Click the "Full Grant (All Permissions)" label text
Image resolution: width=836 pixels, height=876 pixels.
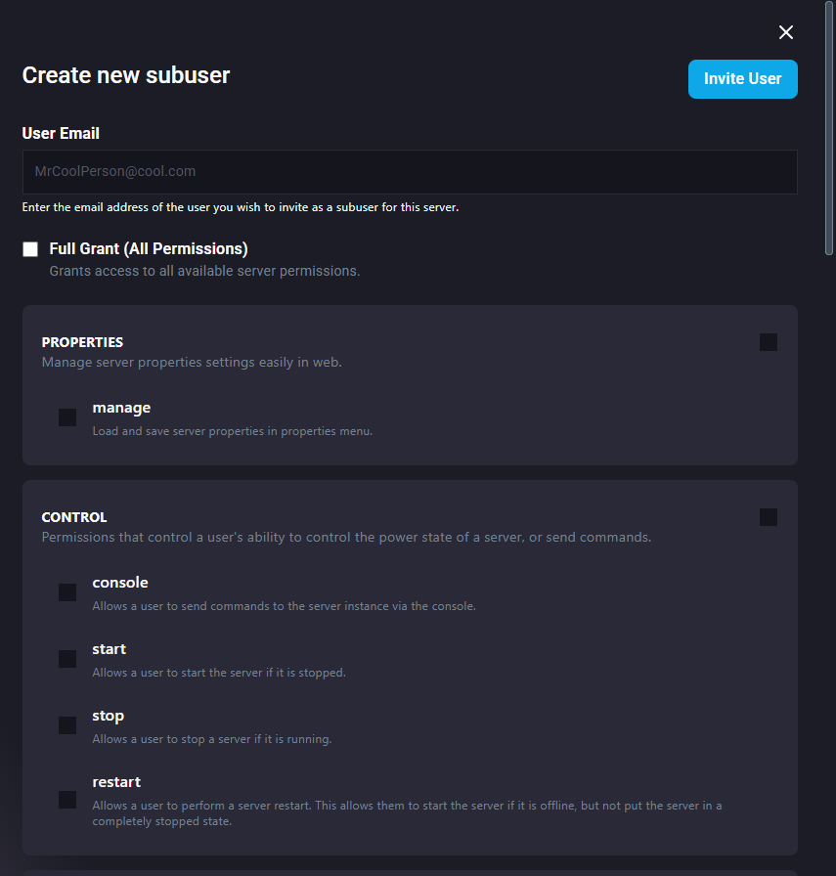pyautogui.click(x=149, y=248)
